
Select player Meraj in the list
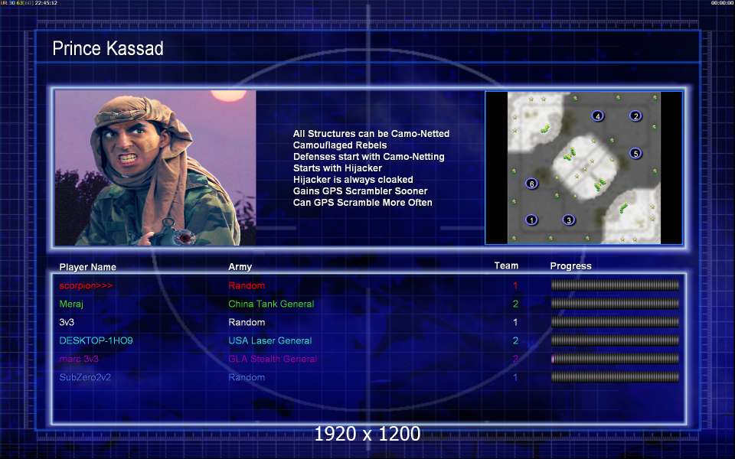(x=71, y=304)
